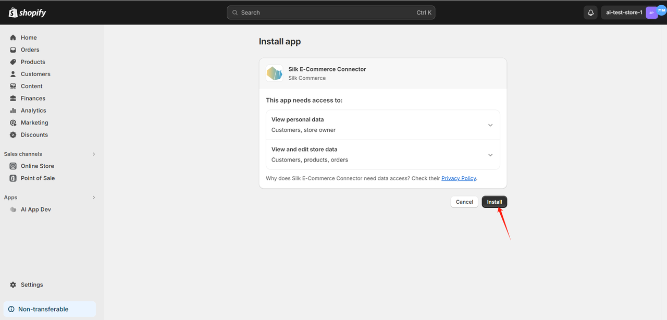Open notifications bell icon
Image resolution: width=667 pixels, height=320 pixels.
(590, 13)
